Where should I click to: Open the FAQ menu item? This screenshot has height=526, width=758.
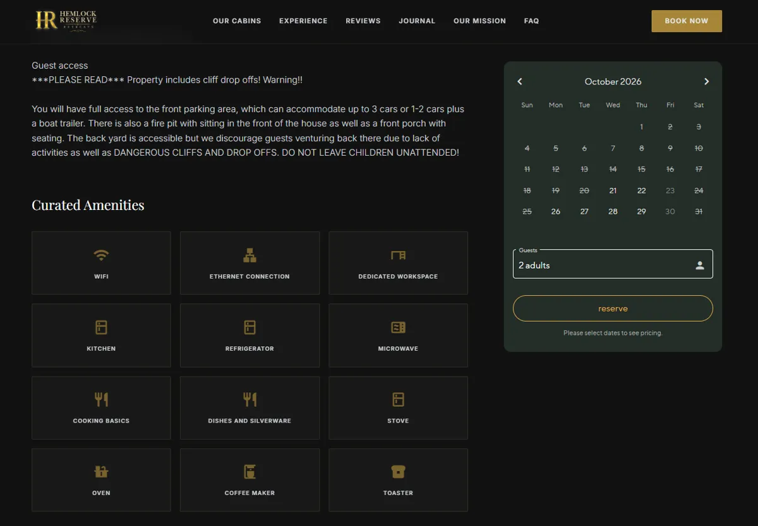coord(531,21)
